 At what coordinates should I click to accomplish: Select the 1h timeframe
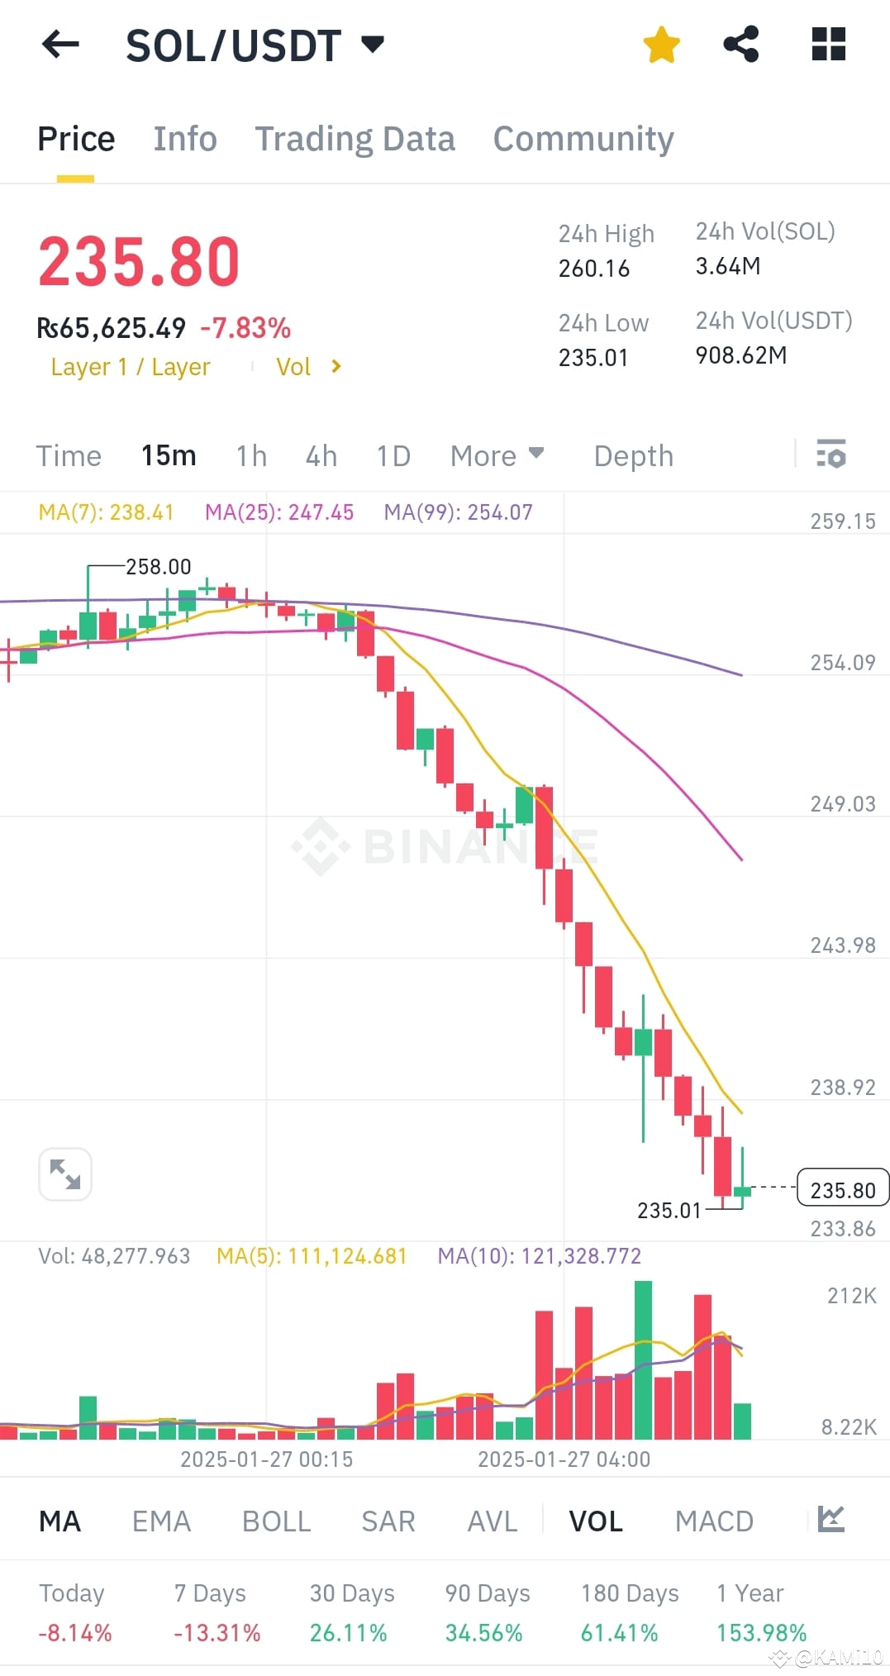pyautogui.click(x=250, y=455)
